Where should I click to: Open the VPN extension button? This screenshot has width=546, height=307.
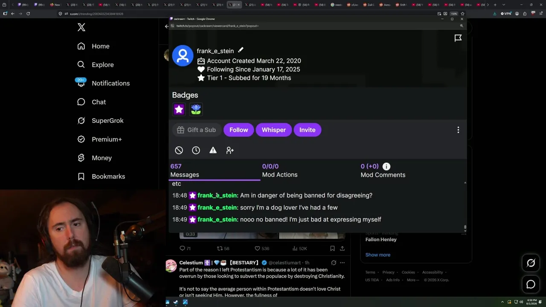506,14
